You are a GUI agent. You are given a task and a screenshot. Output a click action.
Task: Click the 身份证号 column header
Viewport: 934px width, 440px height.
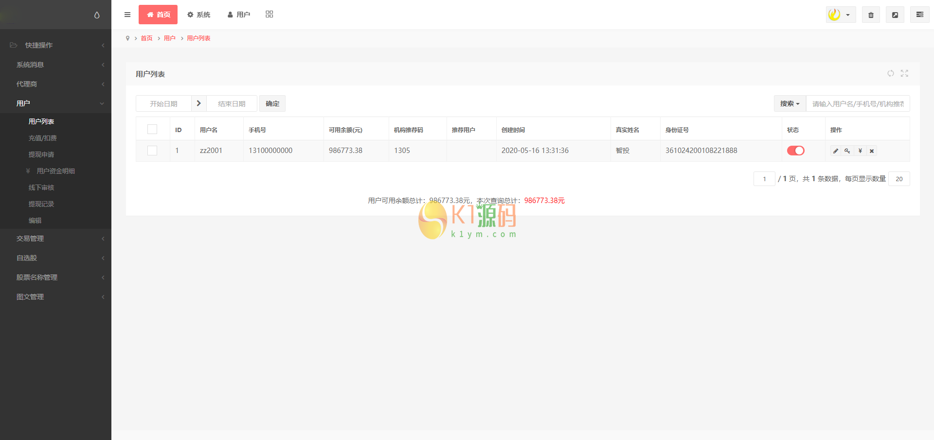677,130
